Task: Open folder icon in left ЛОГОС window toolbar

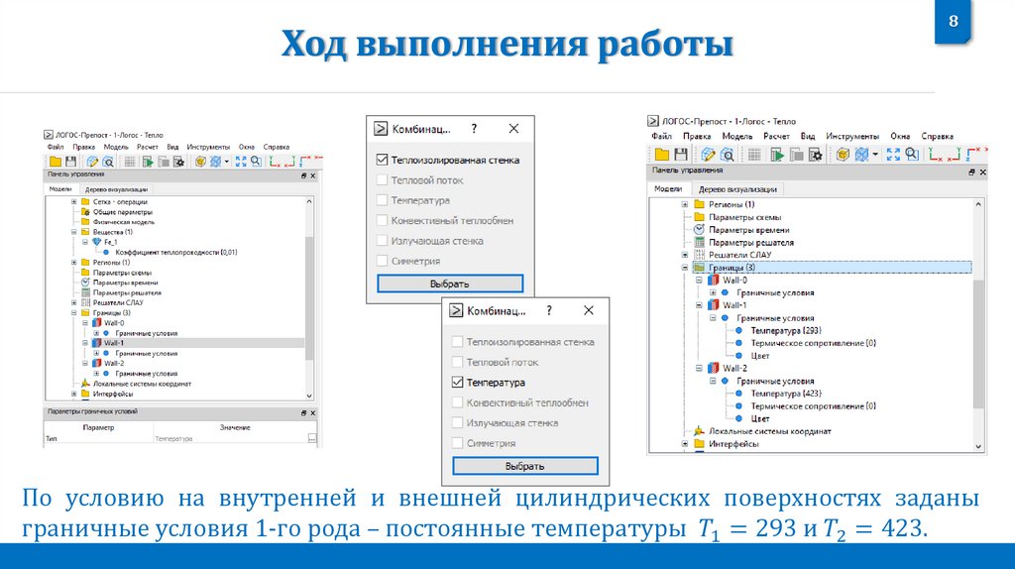Action: tap(56, 162)
